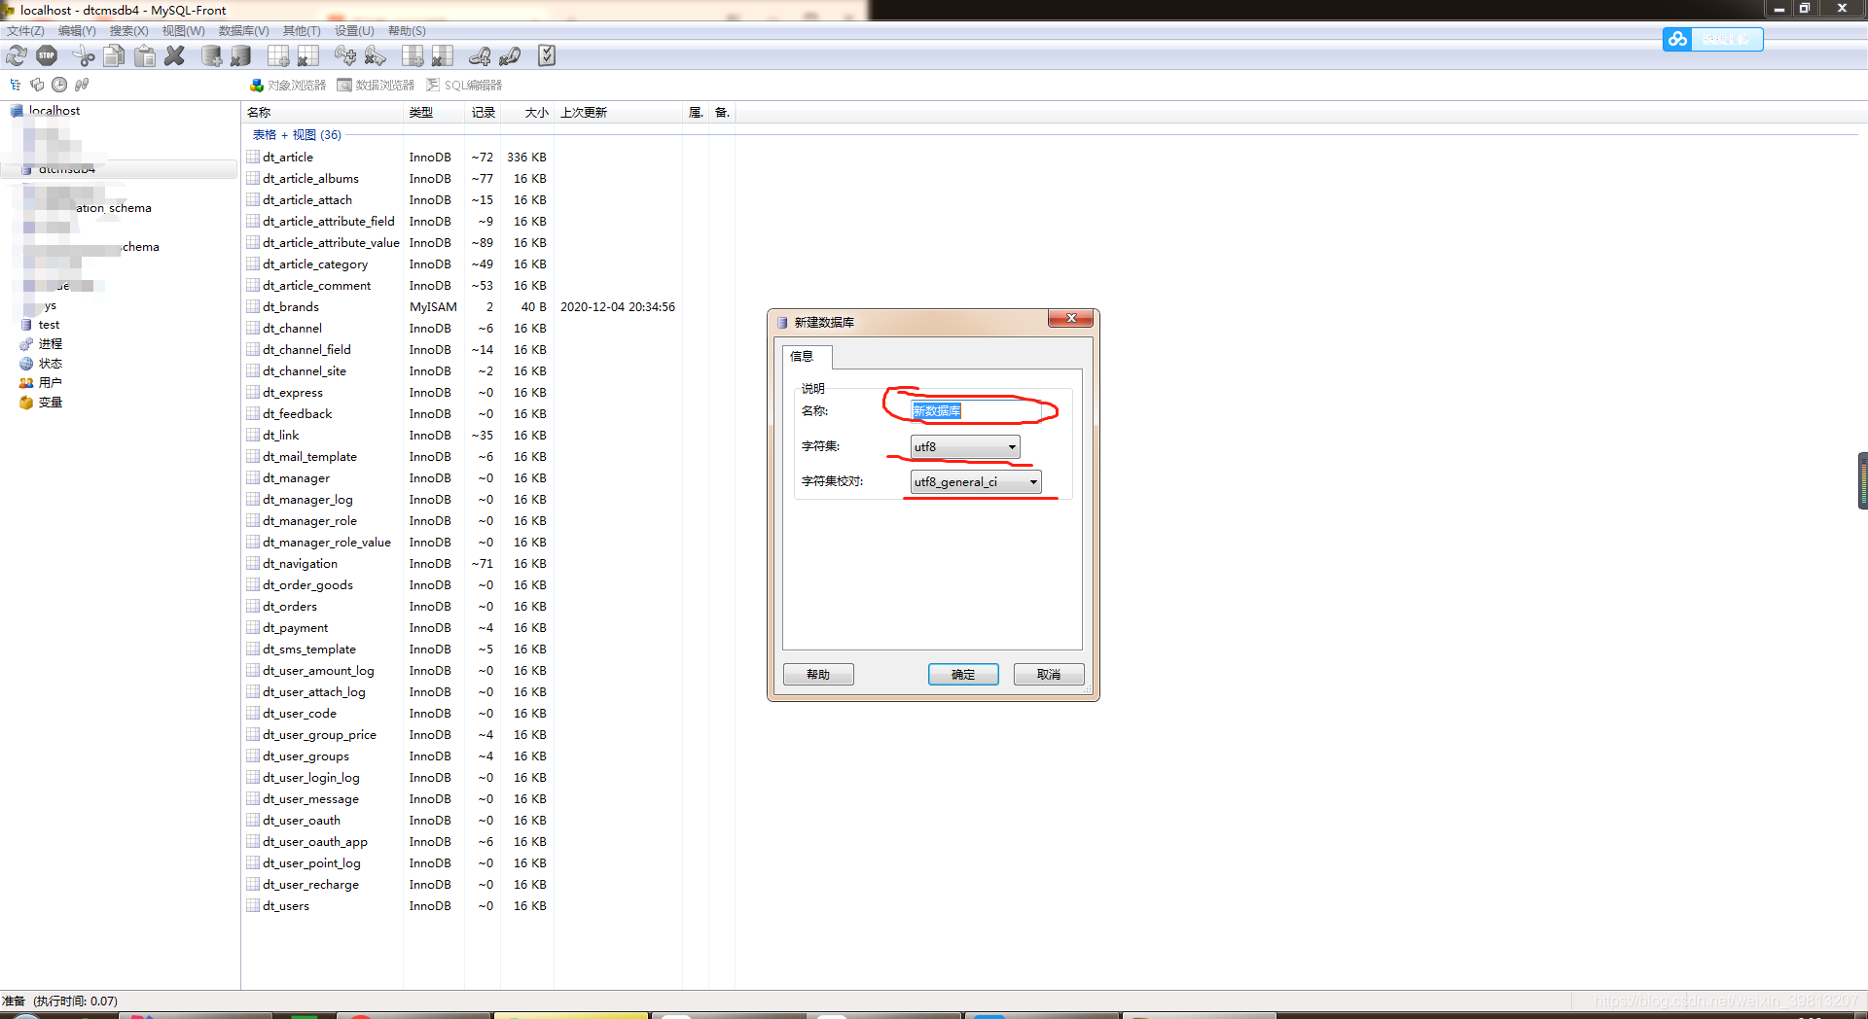Click the Delete Foreign Key link icon
Viewport: 1868px width, 1019px height.
510,56
